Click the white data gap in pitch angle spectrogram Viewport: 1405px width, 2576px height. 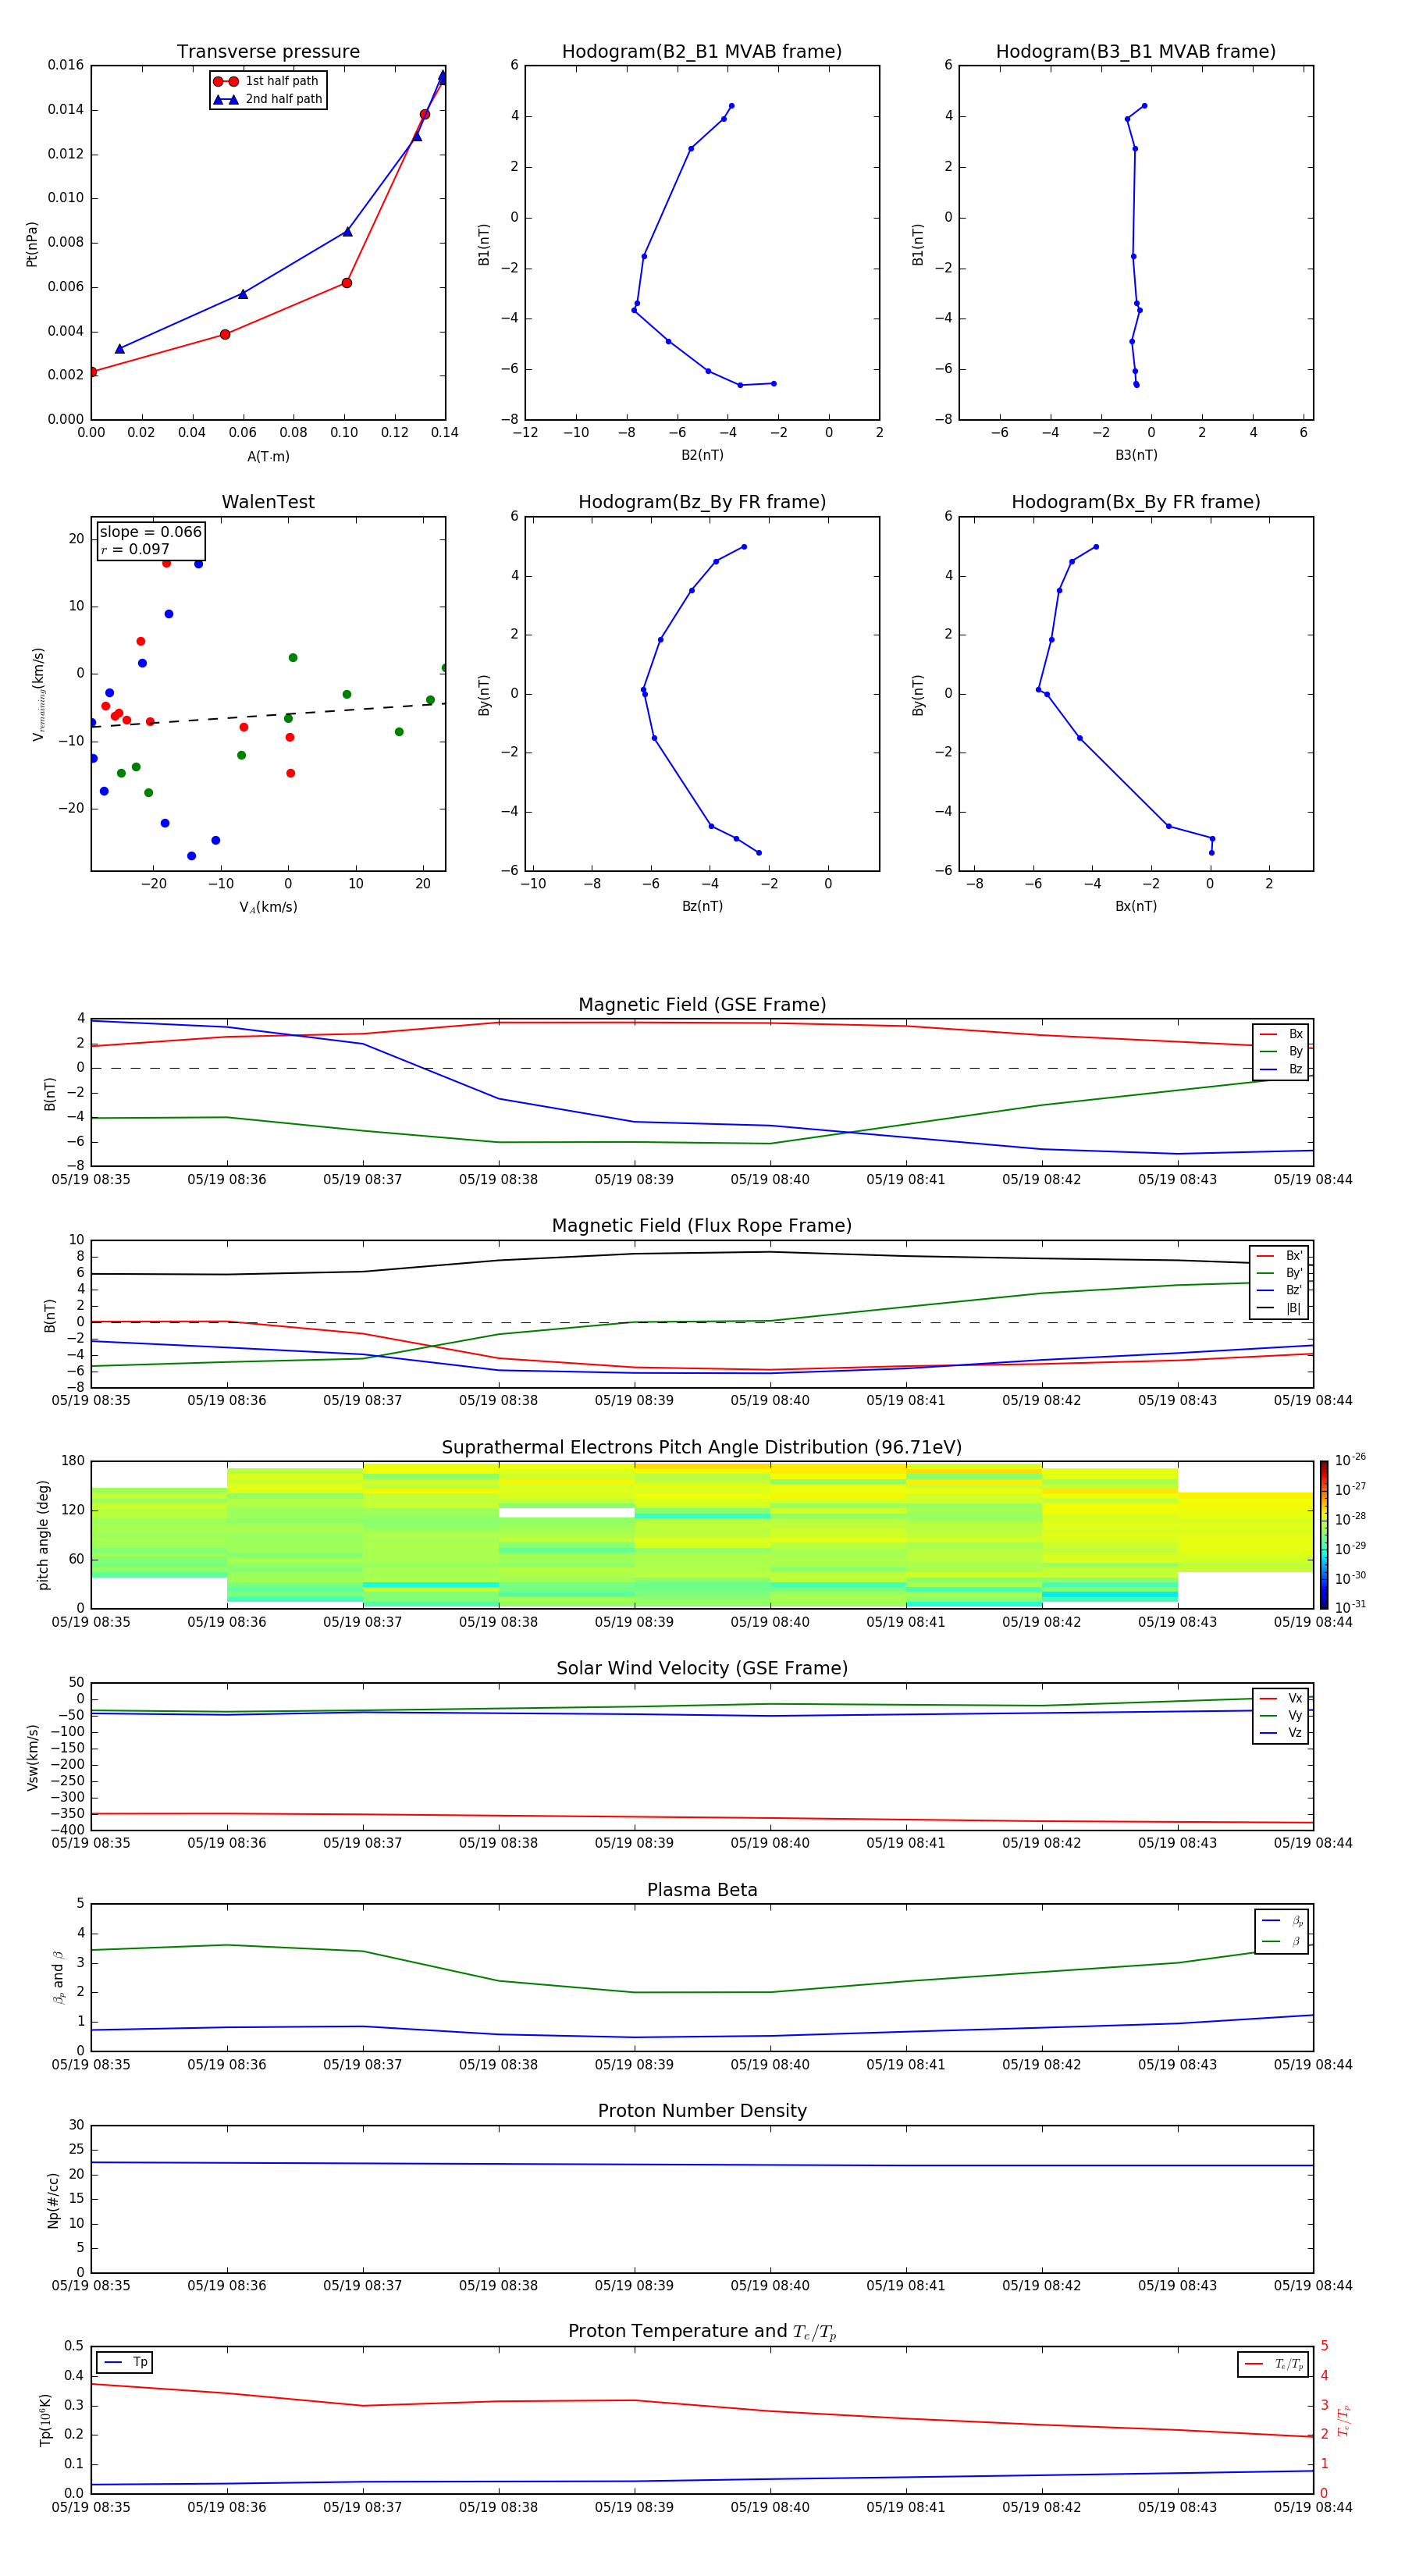[x=566, y=1512]
